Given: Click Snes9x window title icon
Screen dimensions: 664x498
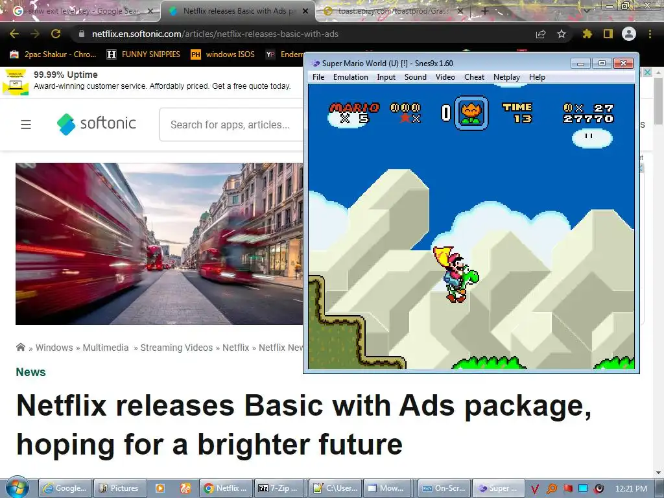Looking at the screenshot, I should tap(316, 64).
